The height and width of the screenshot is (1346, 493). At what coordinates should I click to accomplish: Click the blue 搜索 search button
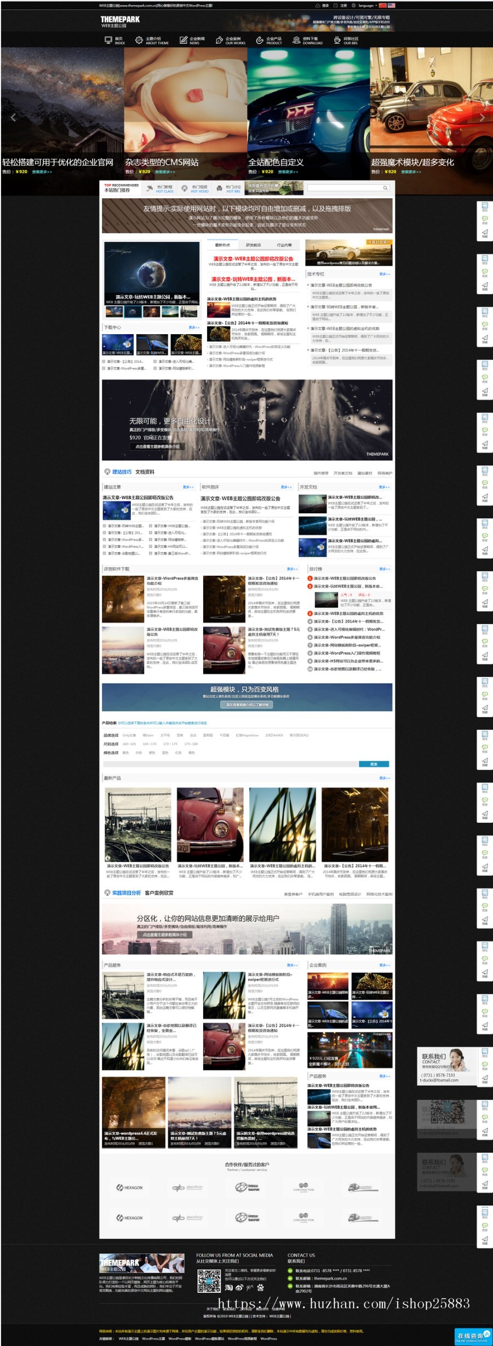[374, 764]
